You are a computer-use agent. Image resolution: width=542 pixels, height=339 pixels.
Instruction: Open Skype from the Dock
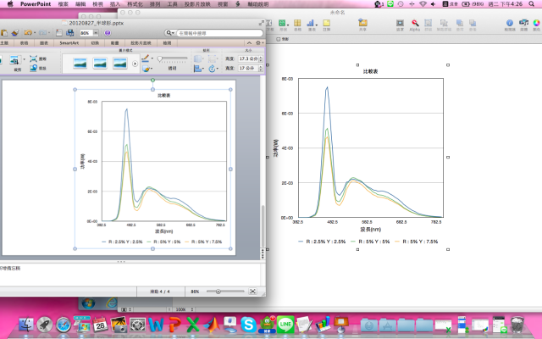pyautogui.click(x=248, y=325)
